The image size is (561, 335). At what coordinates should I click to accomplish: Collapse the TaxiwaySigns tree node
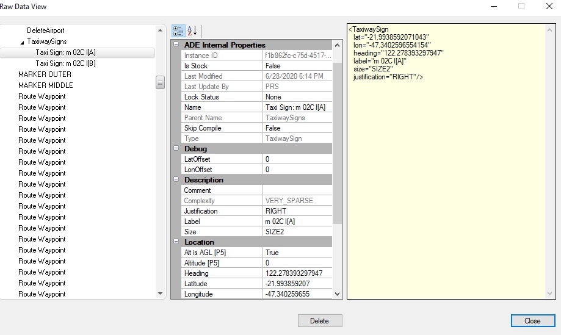[x=23, y=42]
